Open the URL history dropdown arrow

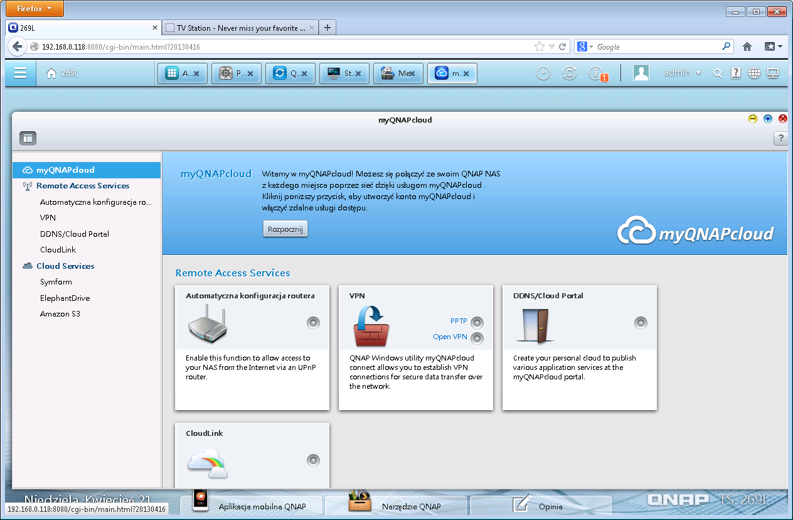[x=551, y=46]
